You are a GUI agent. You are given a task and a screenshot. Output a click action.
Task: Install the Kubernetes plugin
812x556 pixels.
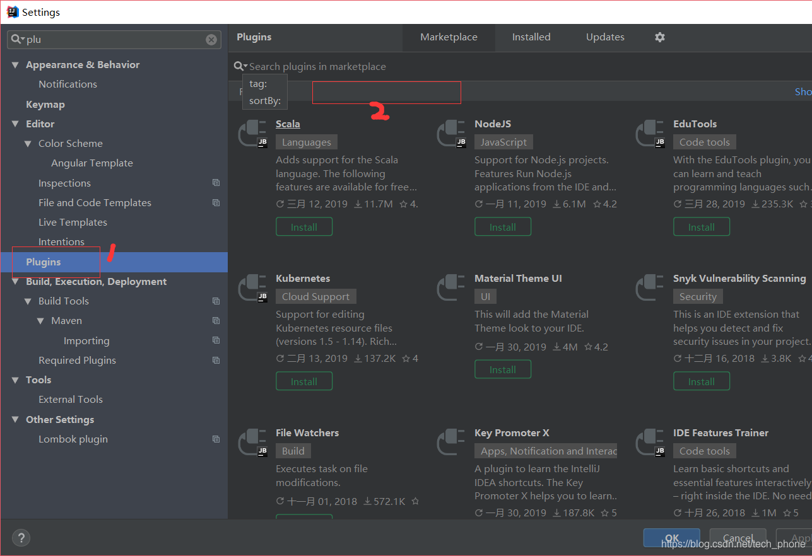click(x=304, y=381)
